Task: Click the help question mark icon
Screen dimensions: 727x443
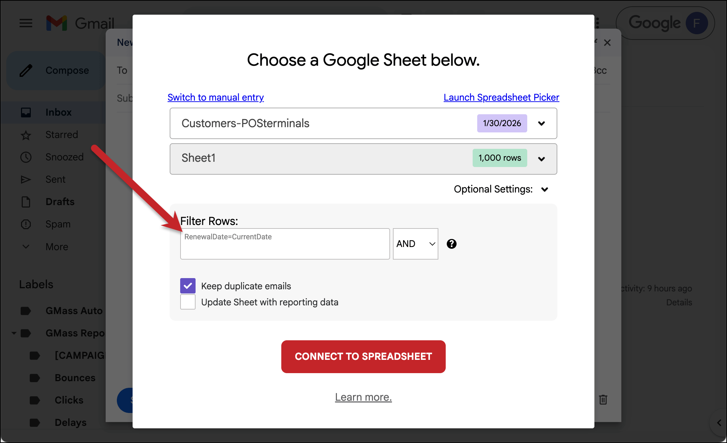Action: pyautogui.click(x=451, y=244)
